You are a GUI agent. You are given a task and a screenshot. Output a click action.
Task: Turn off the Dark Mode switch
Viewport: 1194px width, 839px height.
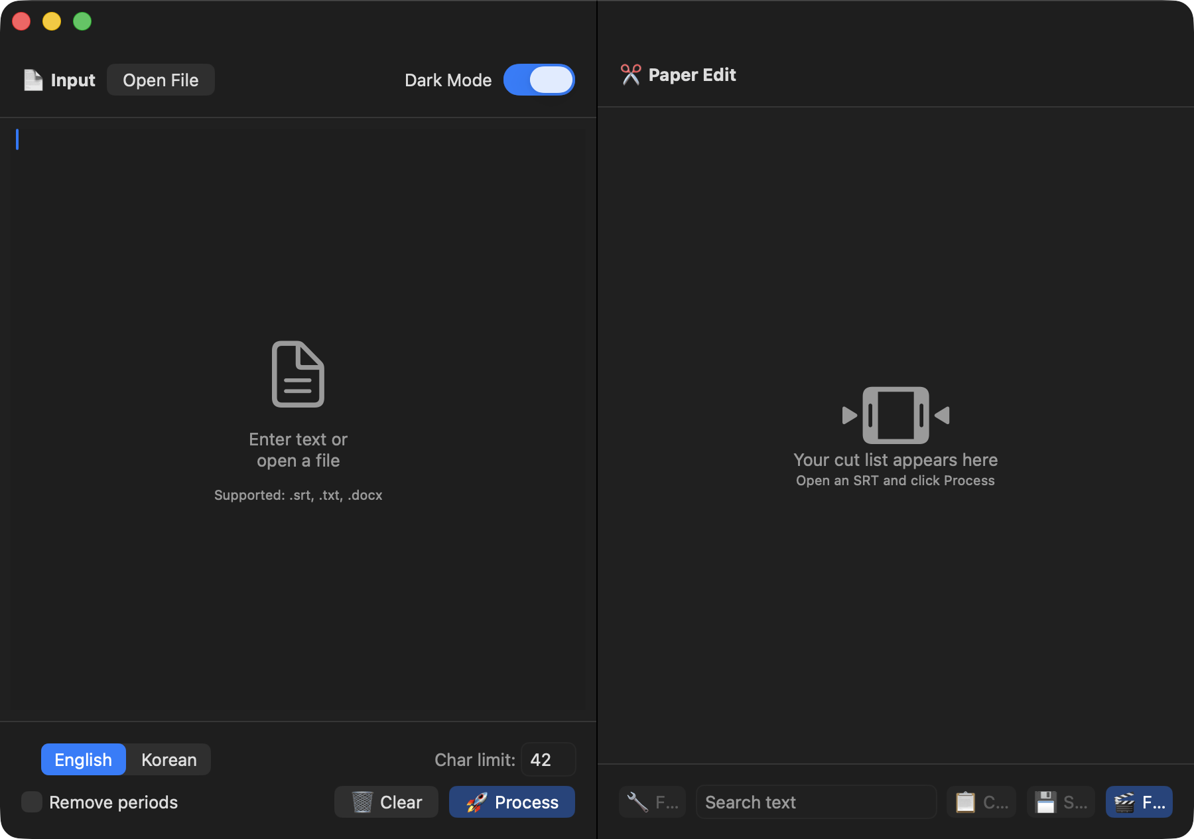pos(539,80)
